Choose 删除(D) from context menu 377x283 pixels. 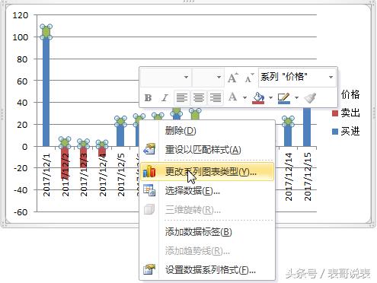(x=207, y=131)
